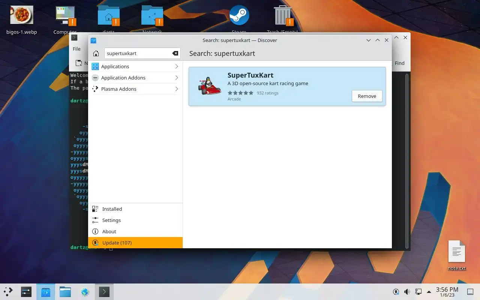Viewport: 480px width, 300px height.
Task: Open Network desktop folder
Action: pos(152,19)
